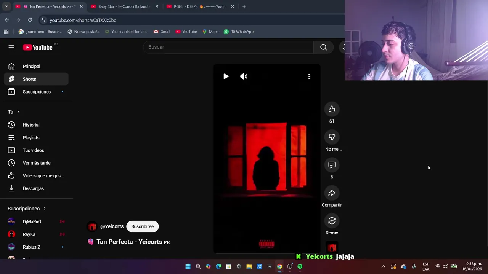
Task: View site information icon in address bar
Action: (x=43, y=20)
